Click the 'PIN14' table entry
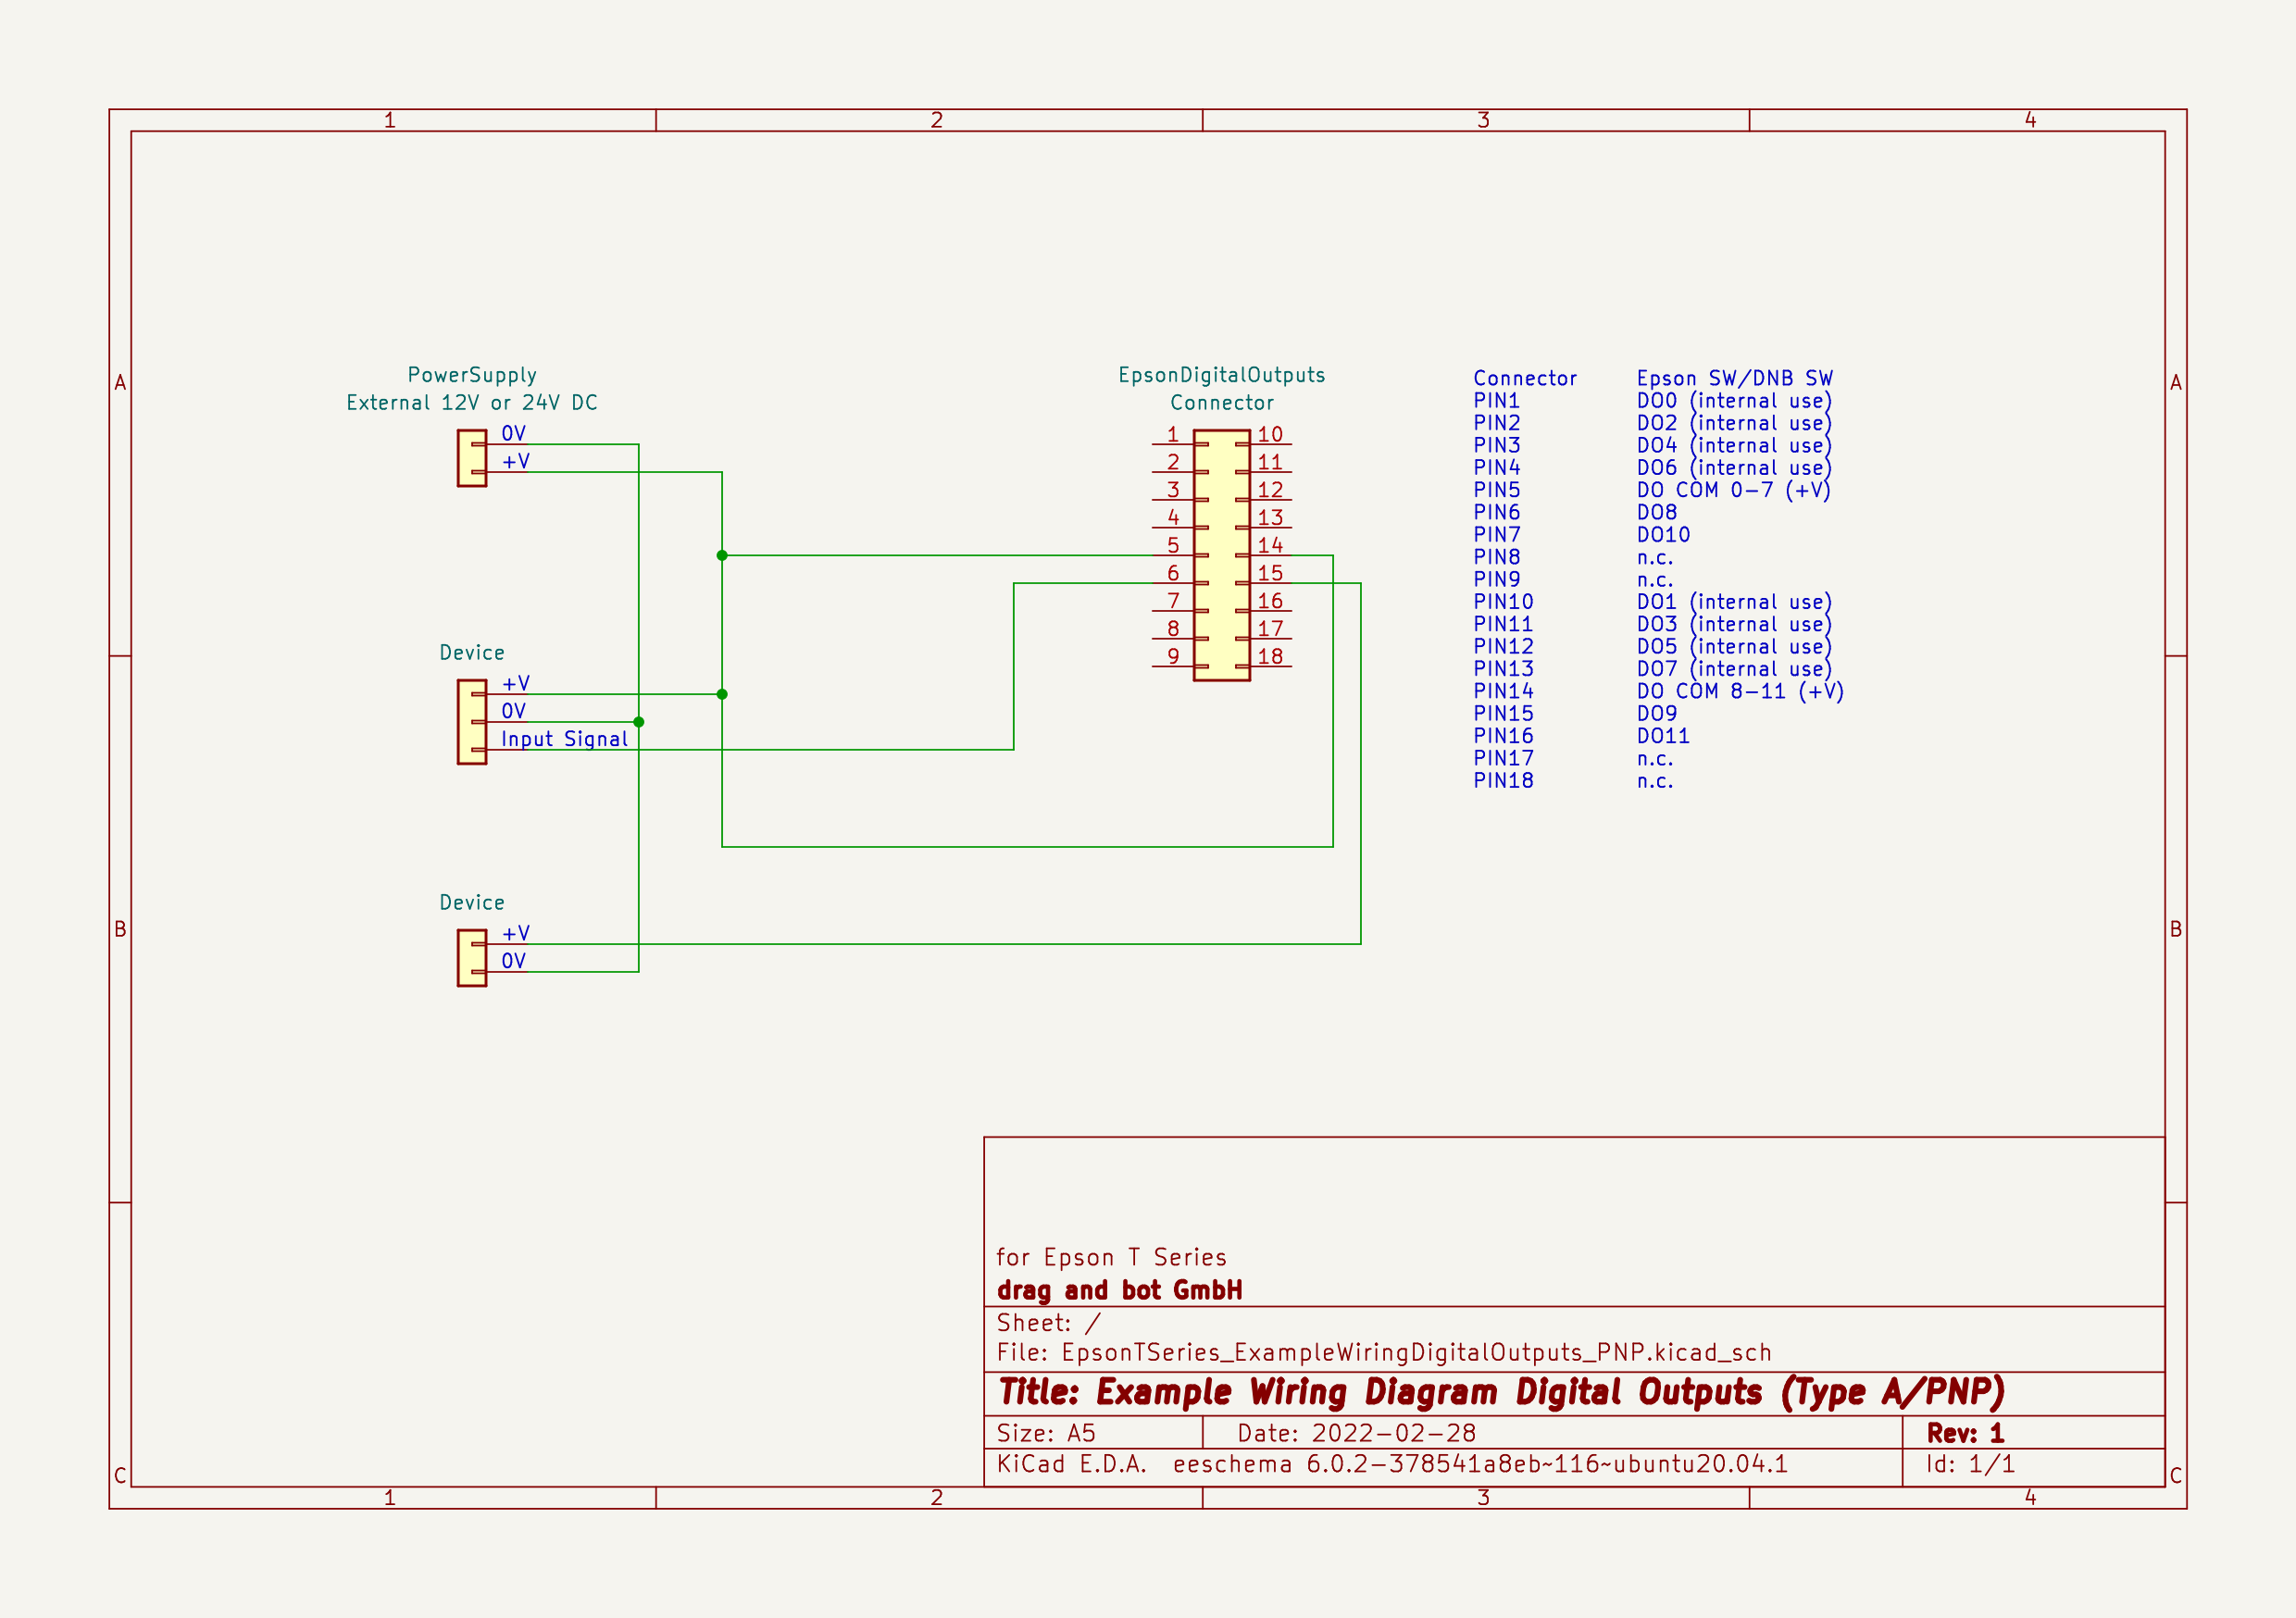This screenshot has width=2296, height=1618. (x=1503, y=691)
